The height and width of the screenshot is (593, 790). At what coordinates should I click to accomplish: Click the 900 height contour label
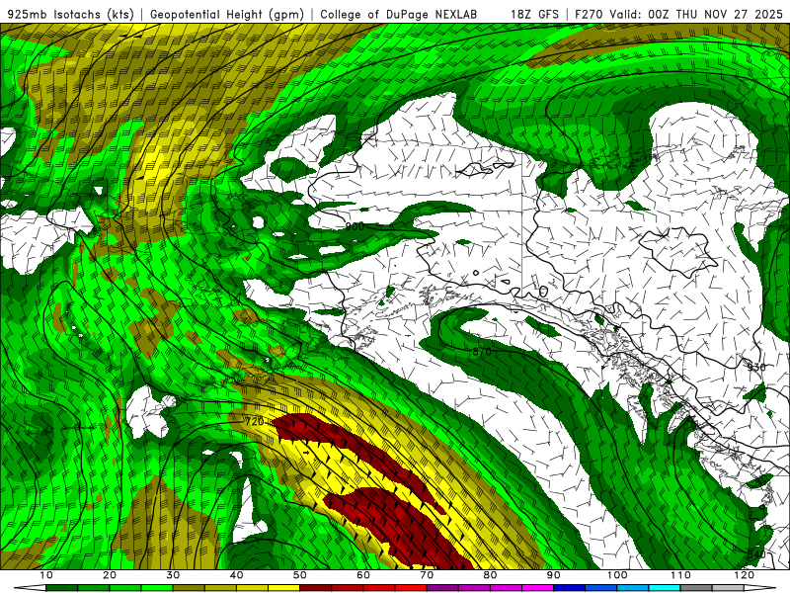click(x=355, y=227)
